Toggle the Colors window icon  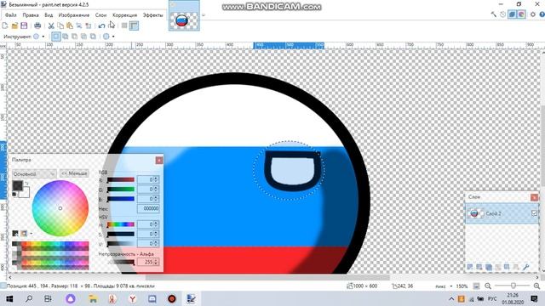point(521,14)
